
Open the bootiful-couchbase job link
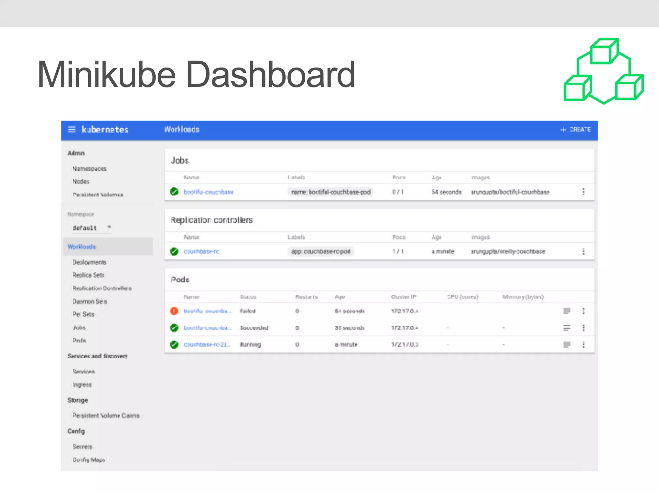(209, 192)
